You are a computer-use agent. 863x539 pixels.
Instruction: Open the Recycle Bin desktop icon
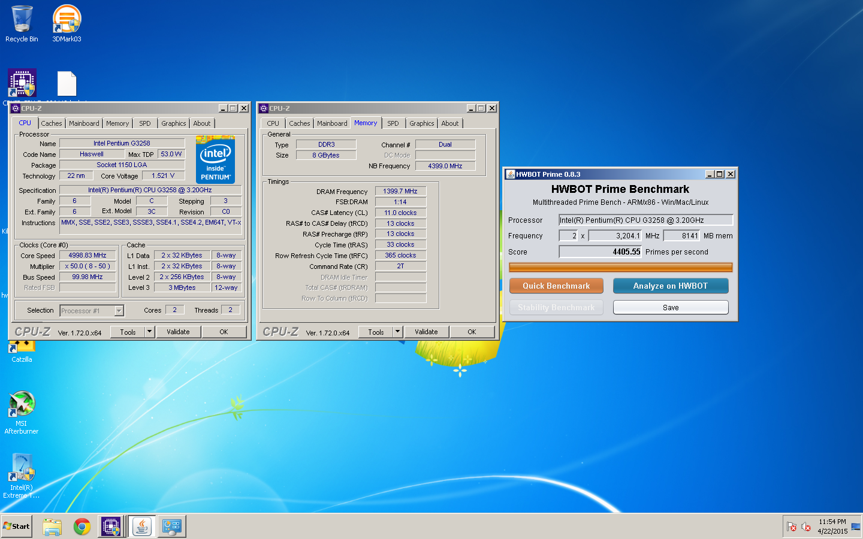(x=22, y=23)
